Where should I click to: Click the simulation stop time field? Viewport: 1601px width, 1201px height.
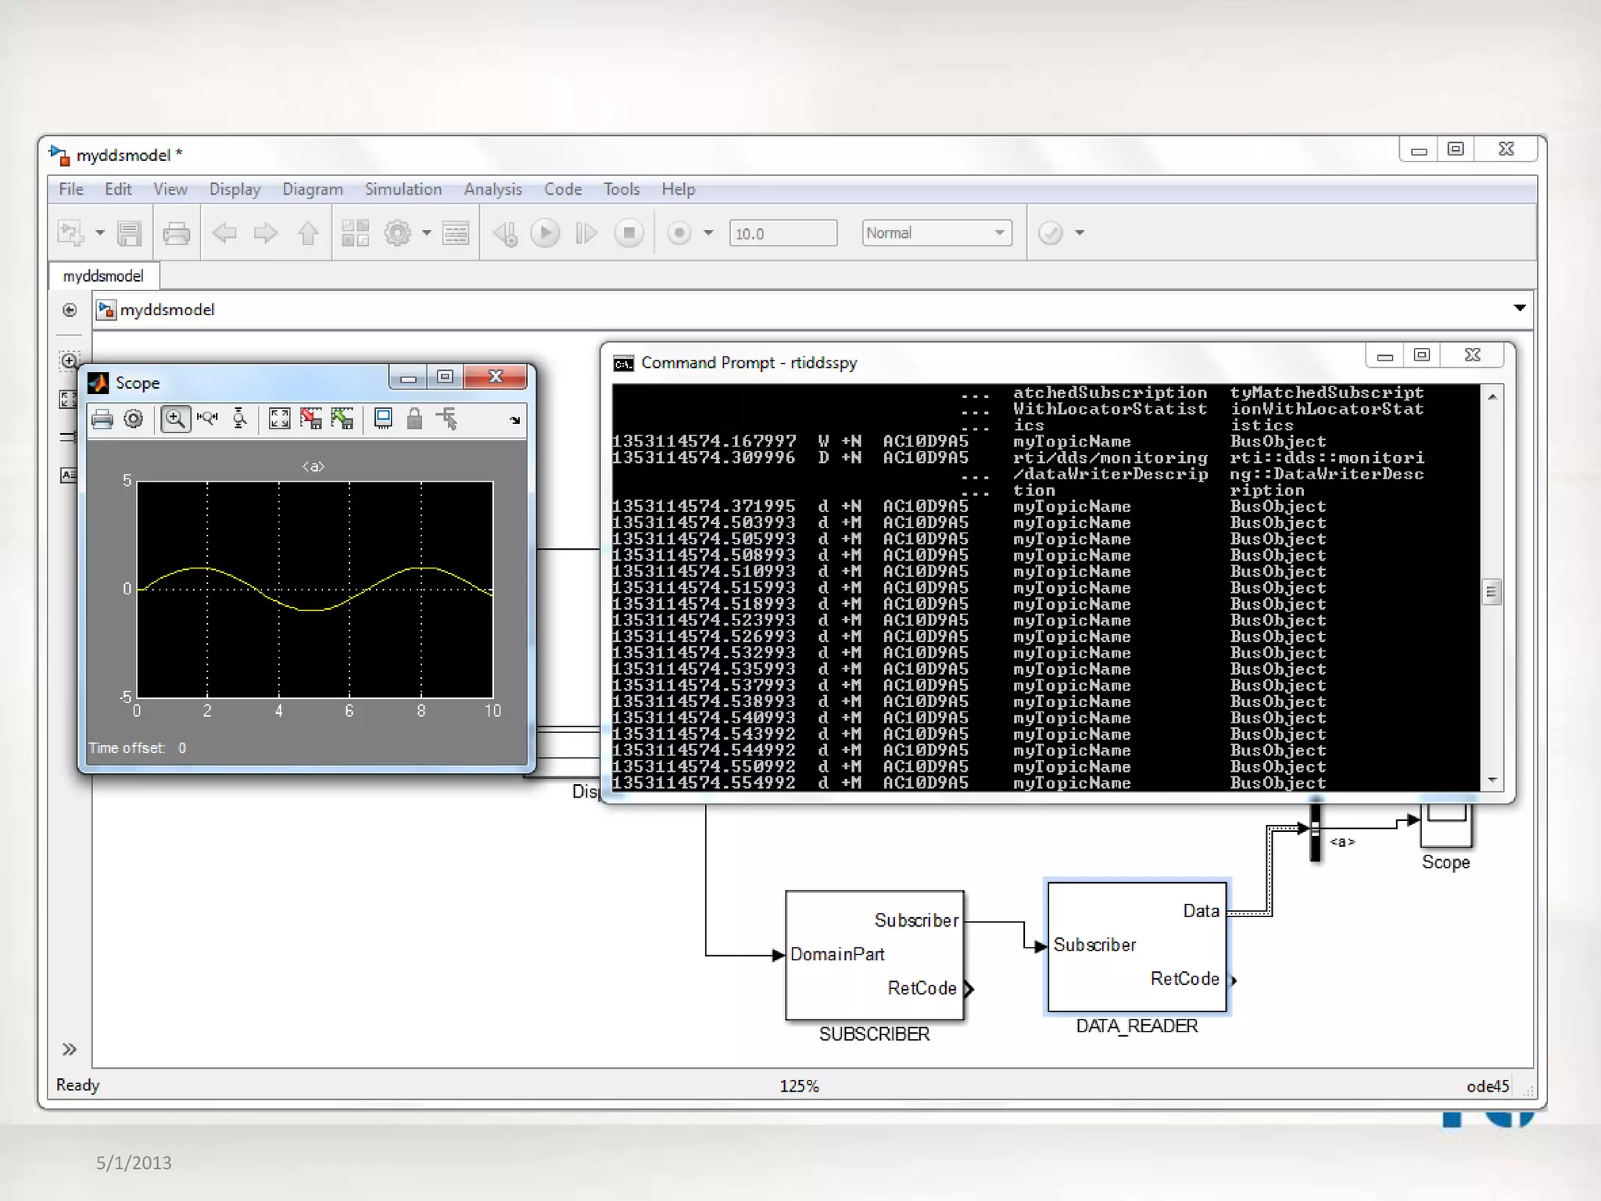point(783,234)
